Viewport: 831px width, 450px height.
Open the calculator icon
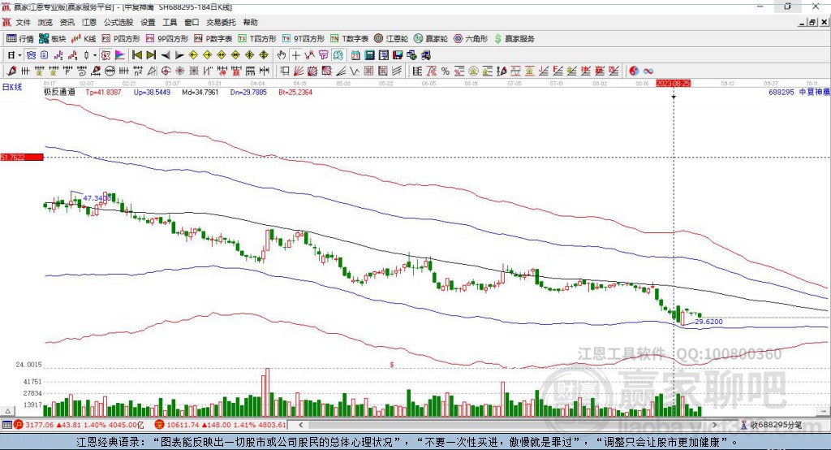point(370,55)
